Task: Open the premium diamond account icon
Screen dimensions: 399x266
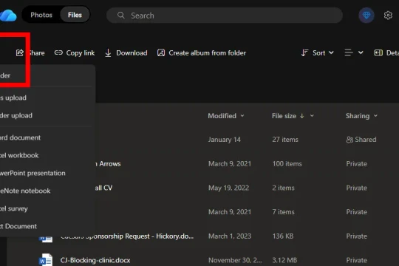Action: coord(366,16)
